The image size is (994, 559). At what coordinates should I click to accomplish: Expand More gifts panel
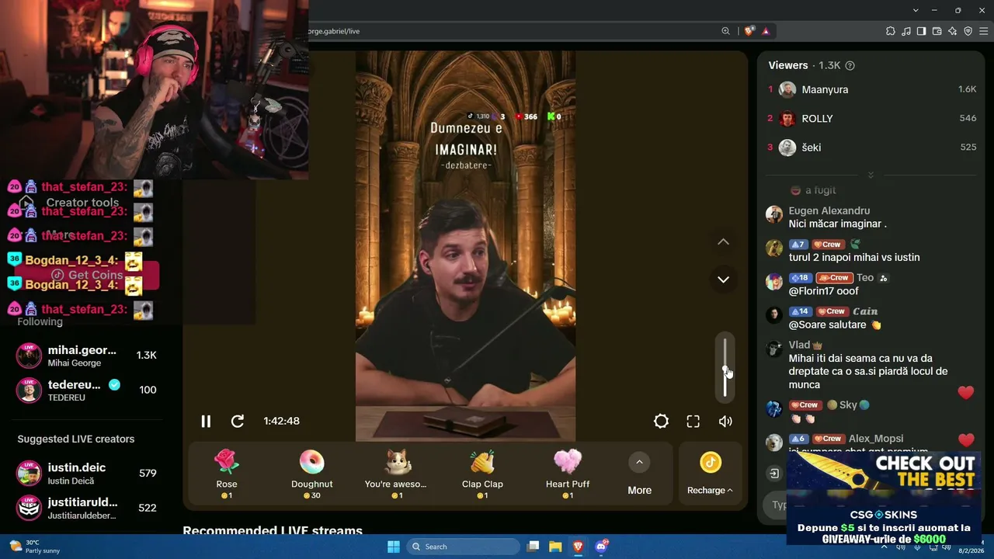(639, 474)
